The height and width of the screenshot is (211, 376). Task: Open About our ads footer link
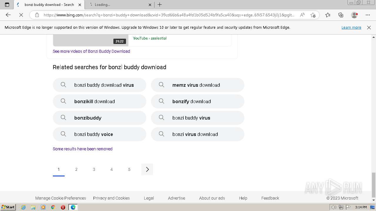pyautogui.click(x=212, y=198)
